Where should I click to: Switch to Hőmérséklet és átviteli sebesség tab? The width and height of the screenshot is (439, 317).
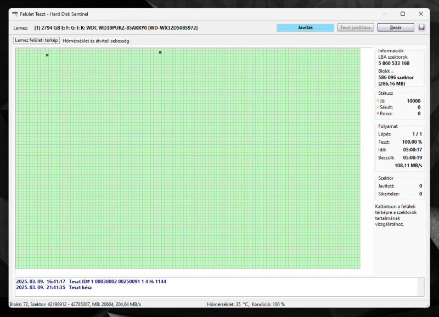click(x=95, y=41)
